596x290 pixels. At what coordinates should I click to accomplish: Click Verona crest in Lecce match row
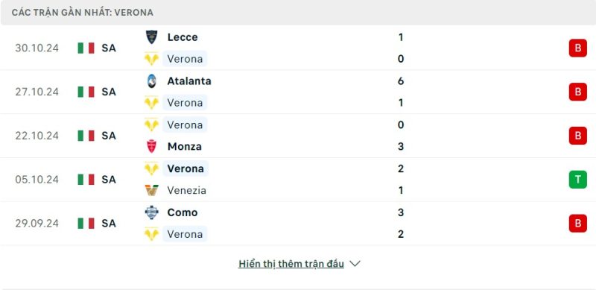[x=152, y=59]
